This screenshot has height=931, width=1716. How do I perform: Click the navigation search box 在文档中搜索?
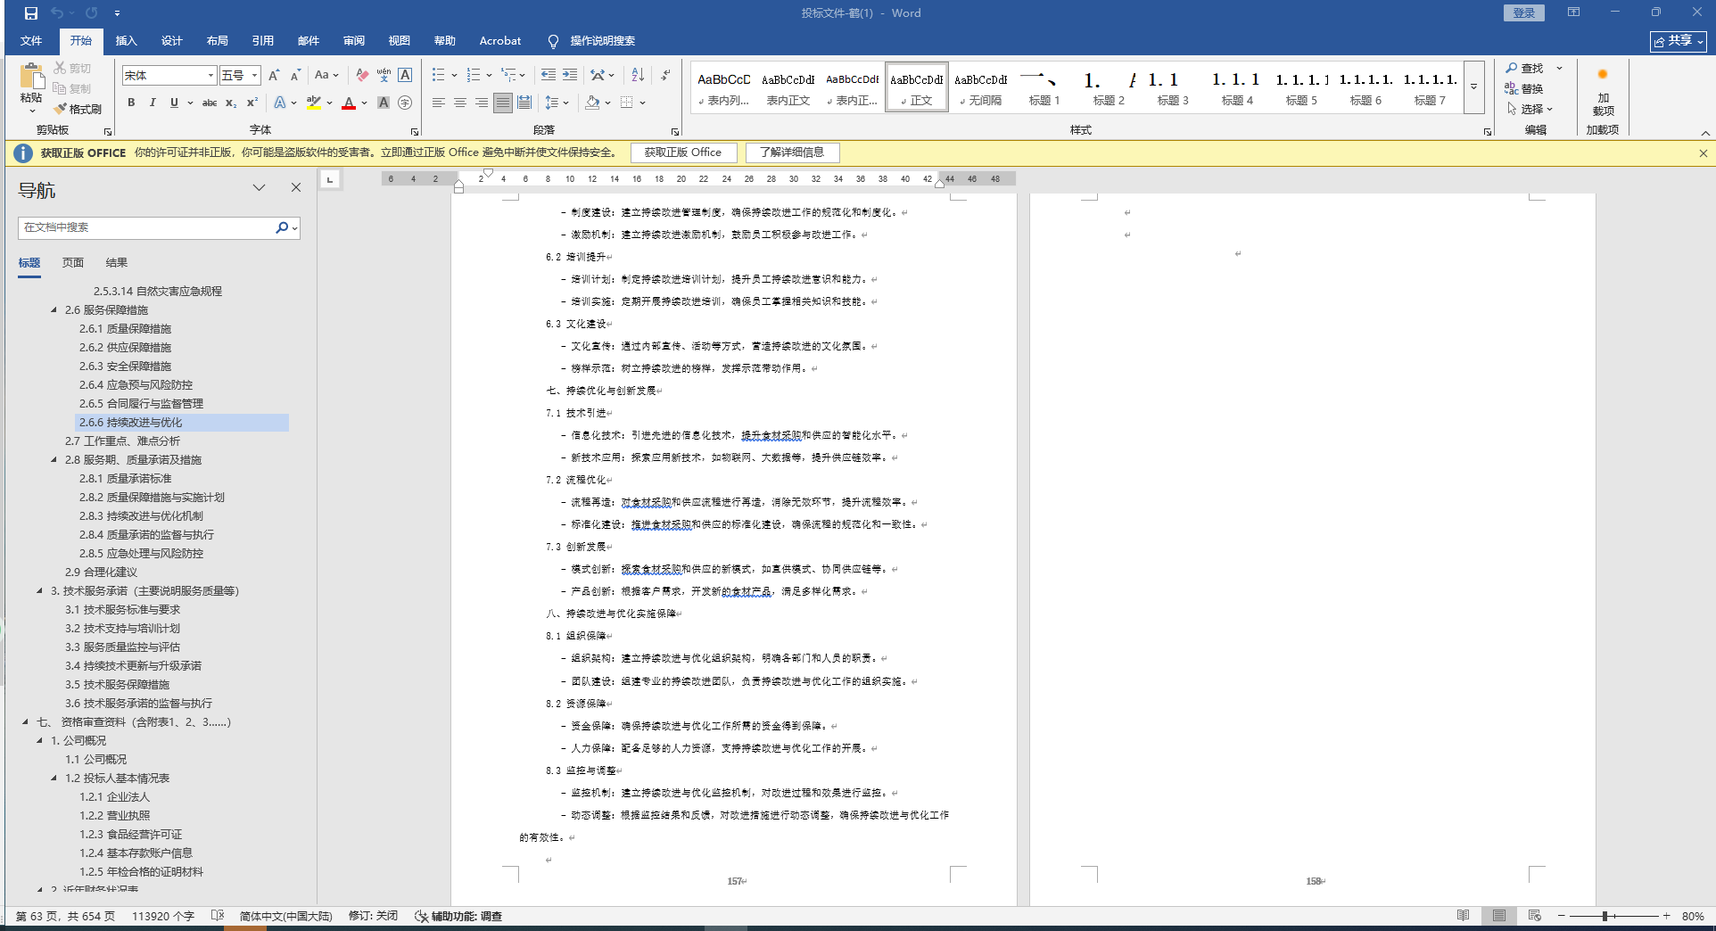tap(147, 227)
